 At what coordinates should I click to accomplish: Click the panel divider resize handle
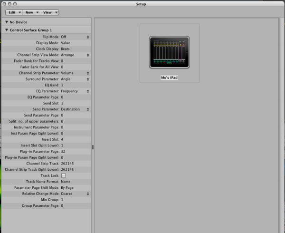tap(93, 147)
